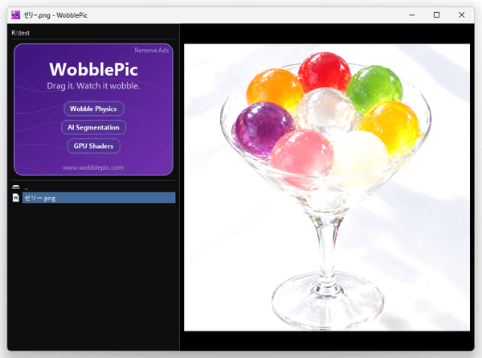The height and width of the screenshot is (358, 482).
Task: Click the parent folder drive icon
Action: pyautogui.click(x=16, y=187)
